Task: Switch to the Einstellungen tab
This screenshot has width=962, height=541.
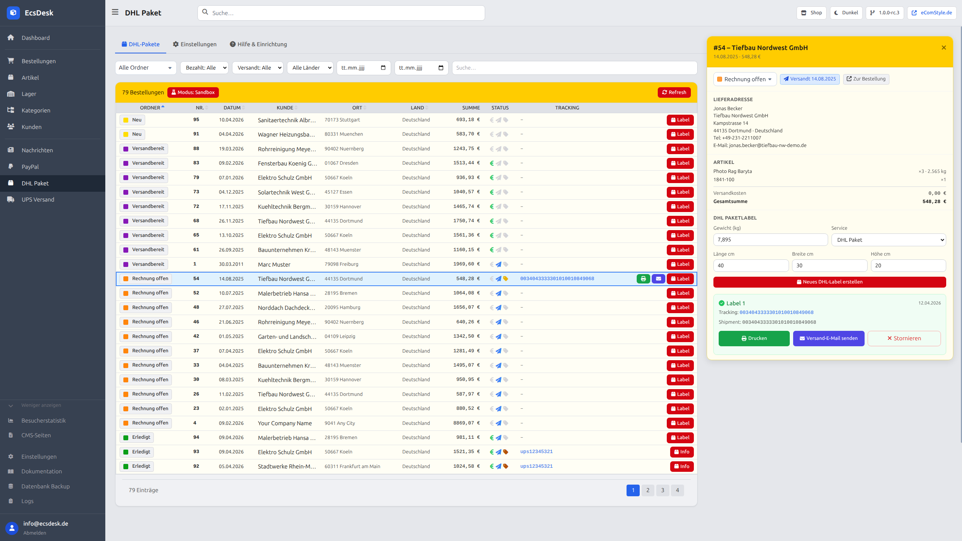Action: click(x=194, y=44)
